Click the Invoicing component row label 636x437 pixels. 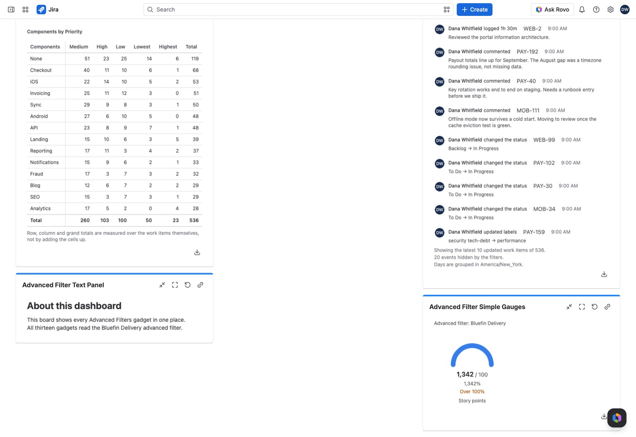(40, 93)
